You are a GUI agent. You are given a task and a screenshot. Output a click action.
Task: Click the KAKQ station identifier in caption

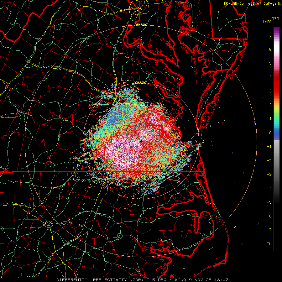coord(180,280)
